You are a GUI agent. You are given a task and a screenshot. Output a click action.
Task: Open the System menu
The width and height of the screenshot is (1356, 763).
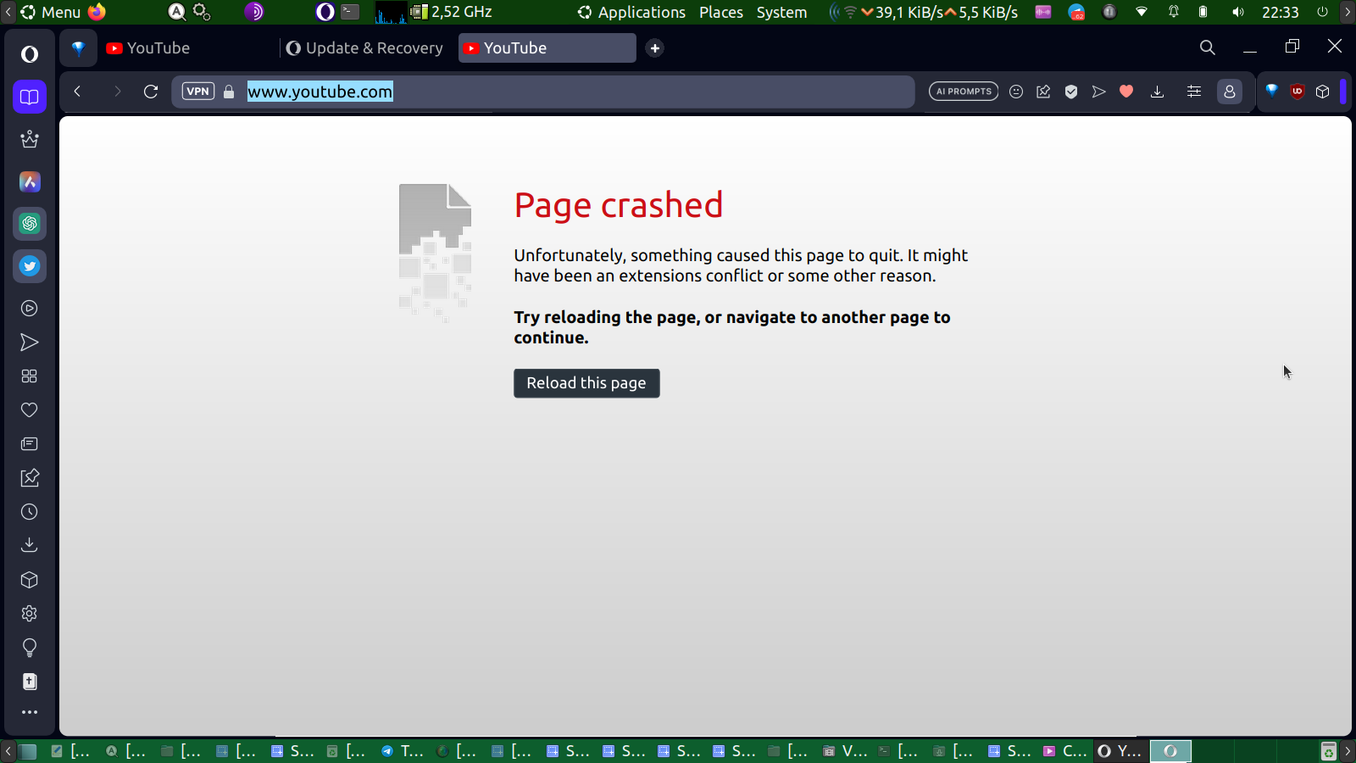[x=781, y=12]
